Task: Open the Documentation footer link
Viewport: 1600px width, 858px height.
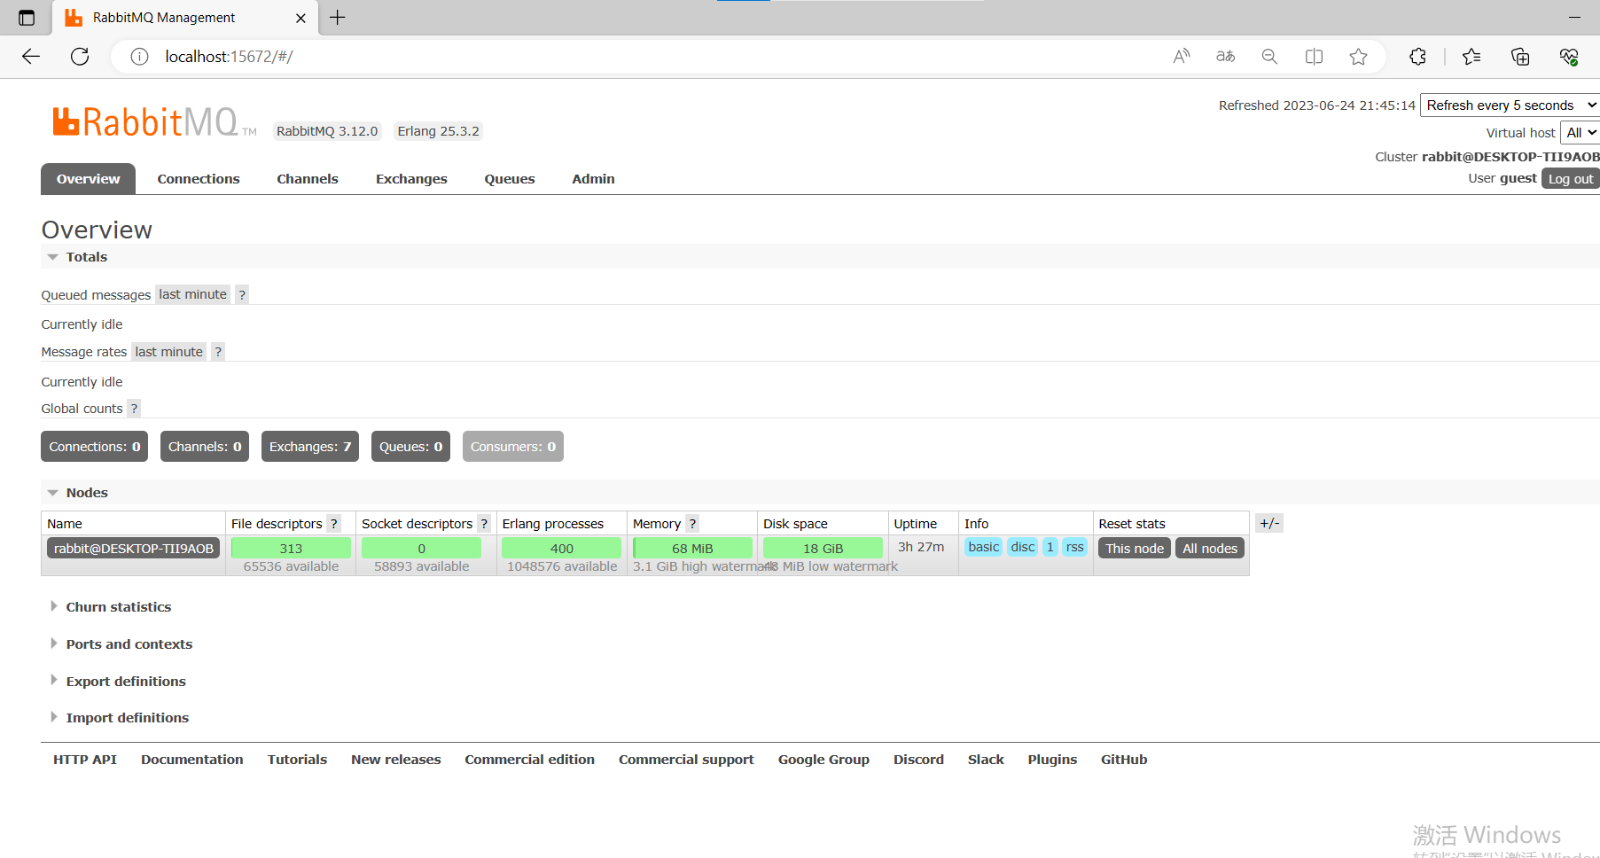Action: tap(192, 760)
